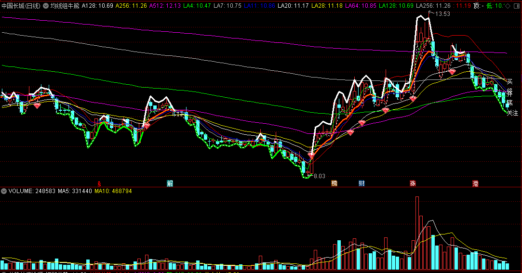
Task: Select the yellow A256: 11.26 value
Action: point(131,6)
